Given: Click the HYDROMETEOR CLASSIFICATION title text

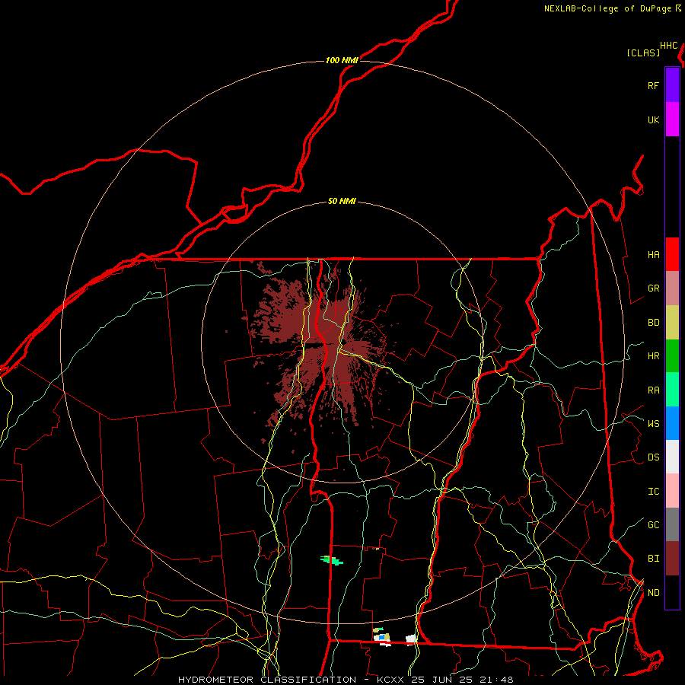Looking at the screenshot, I should pyautogui.click(x=267, y=680).
